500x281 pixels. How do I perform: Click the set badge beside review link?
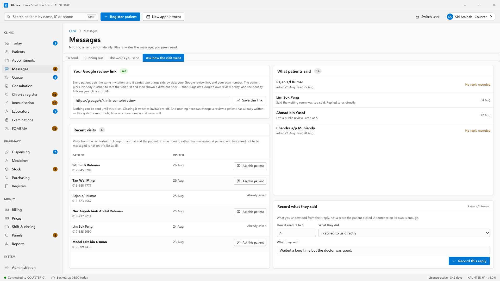[x=124, y=71]
